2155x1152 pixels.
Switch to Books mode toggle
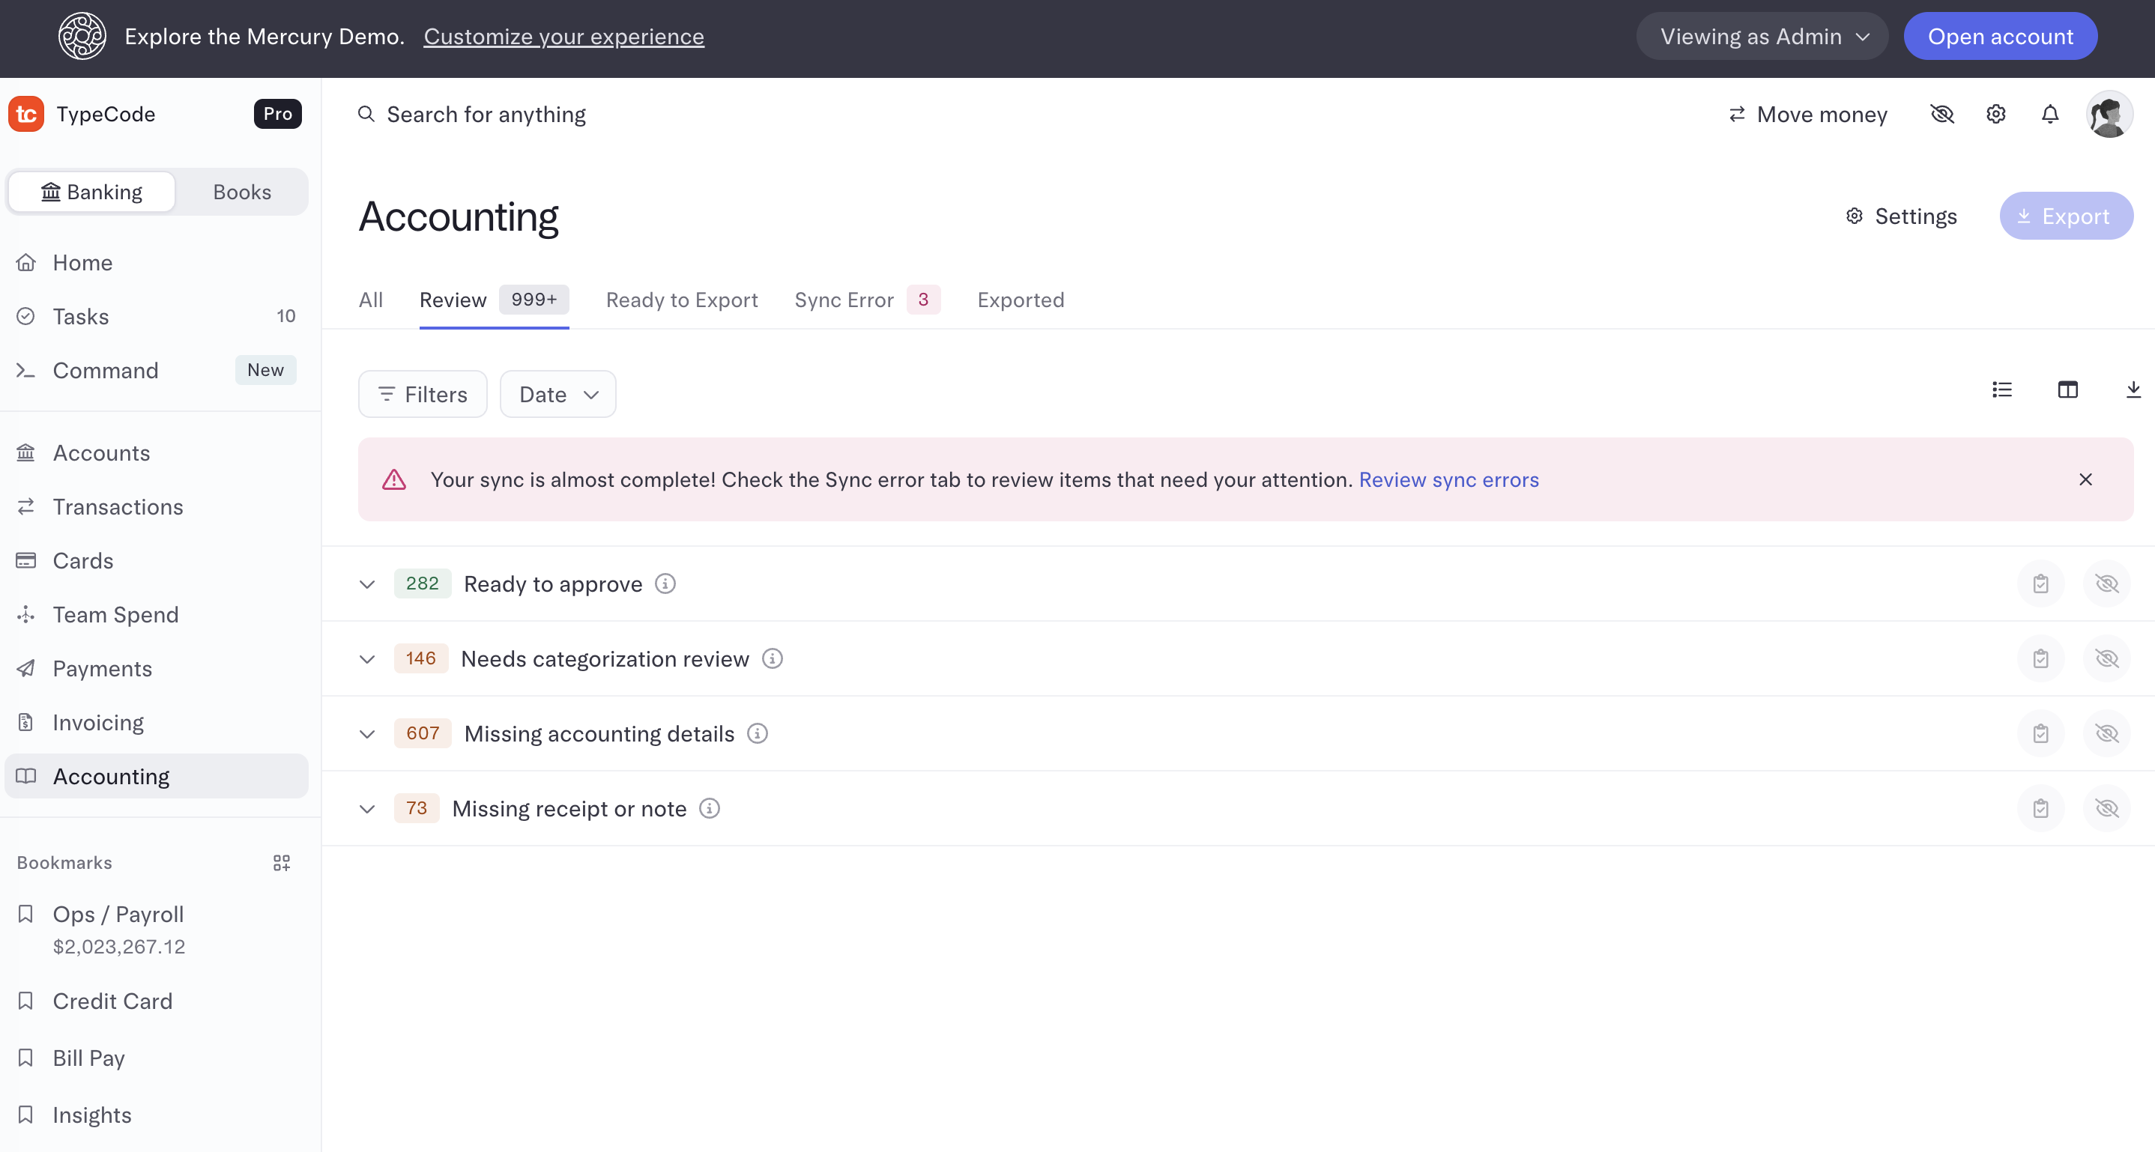pyautogui.click(x=242, y=192)
